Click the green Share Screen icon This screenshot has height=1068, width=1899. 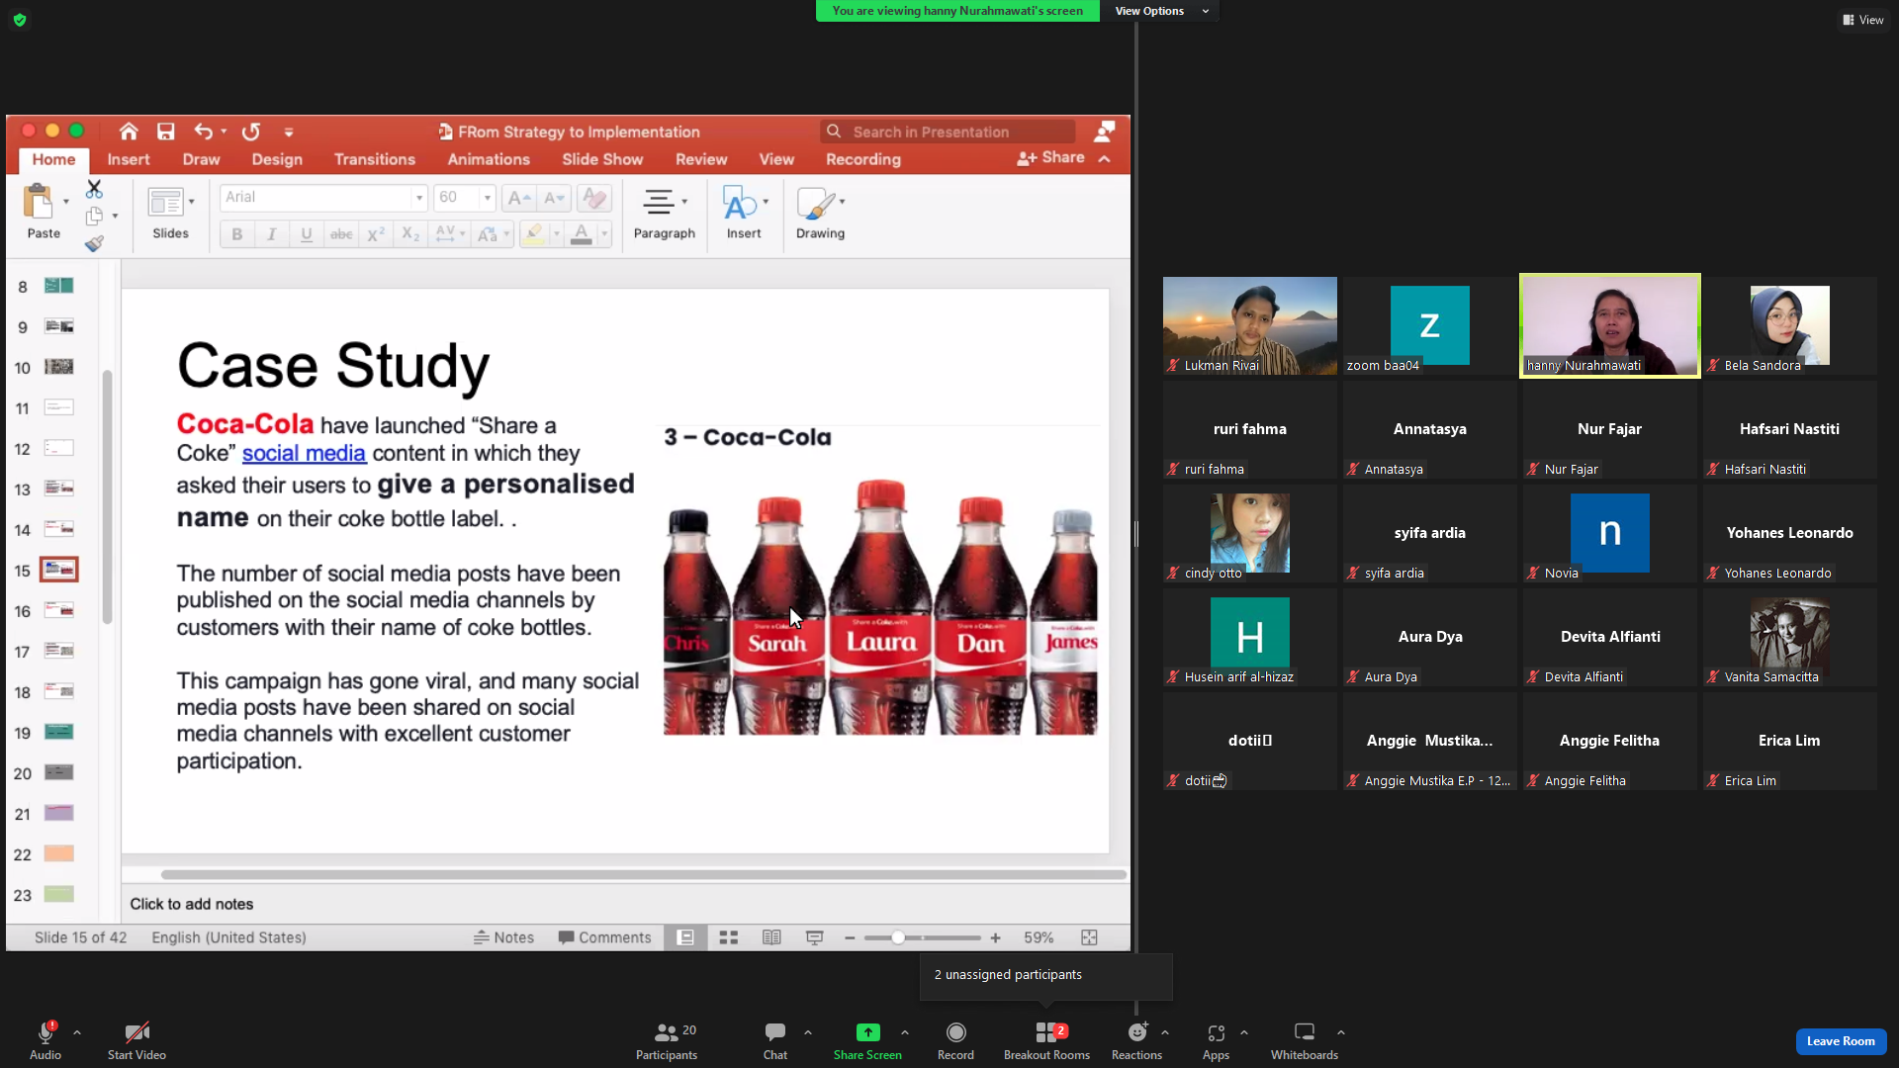click(x=867, y=1032)
